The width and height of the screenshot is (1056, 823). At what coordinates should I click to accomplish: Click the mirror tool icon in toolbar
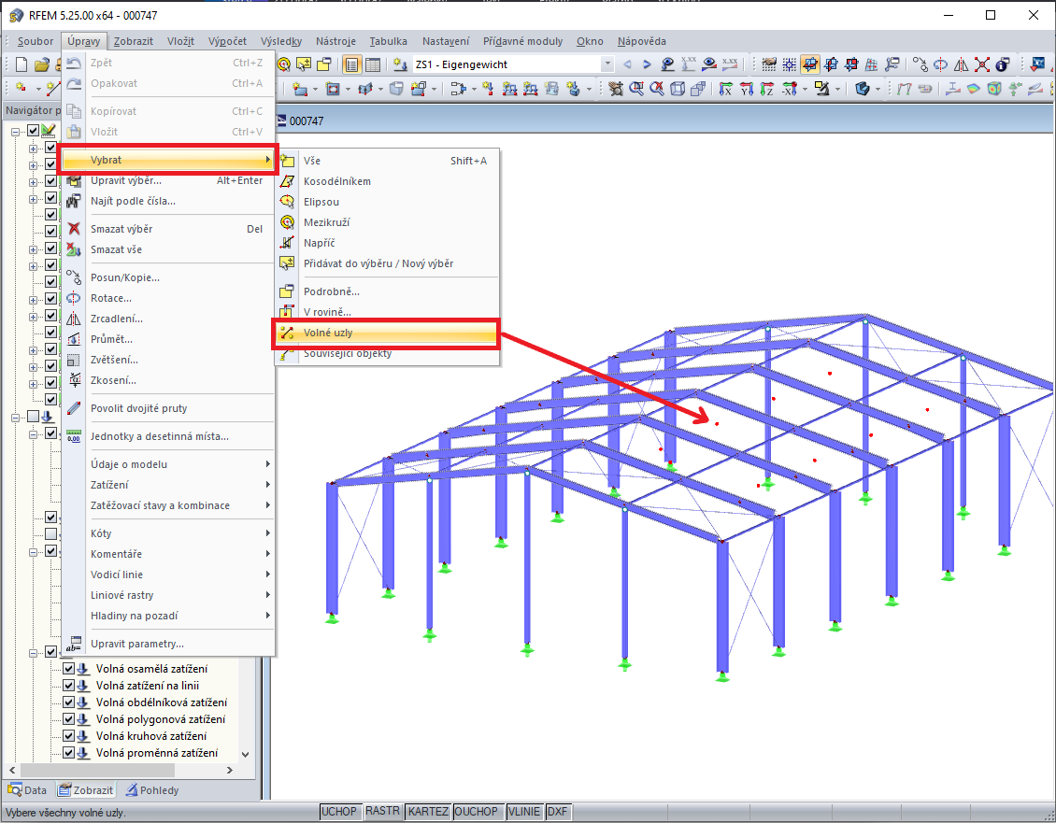click(x=962, y=64)
